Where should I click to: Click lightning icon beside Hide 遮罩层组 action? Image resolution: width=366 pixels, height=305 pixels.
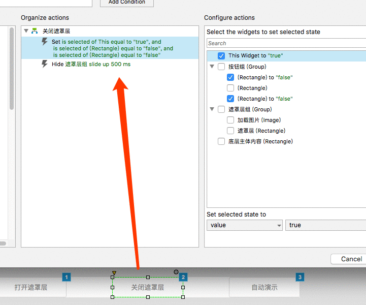click(x=44, y=64)
